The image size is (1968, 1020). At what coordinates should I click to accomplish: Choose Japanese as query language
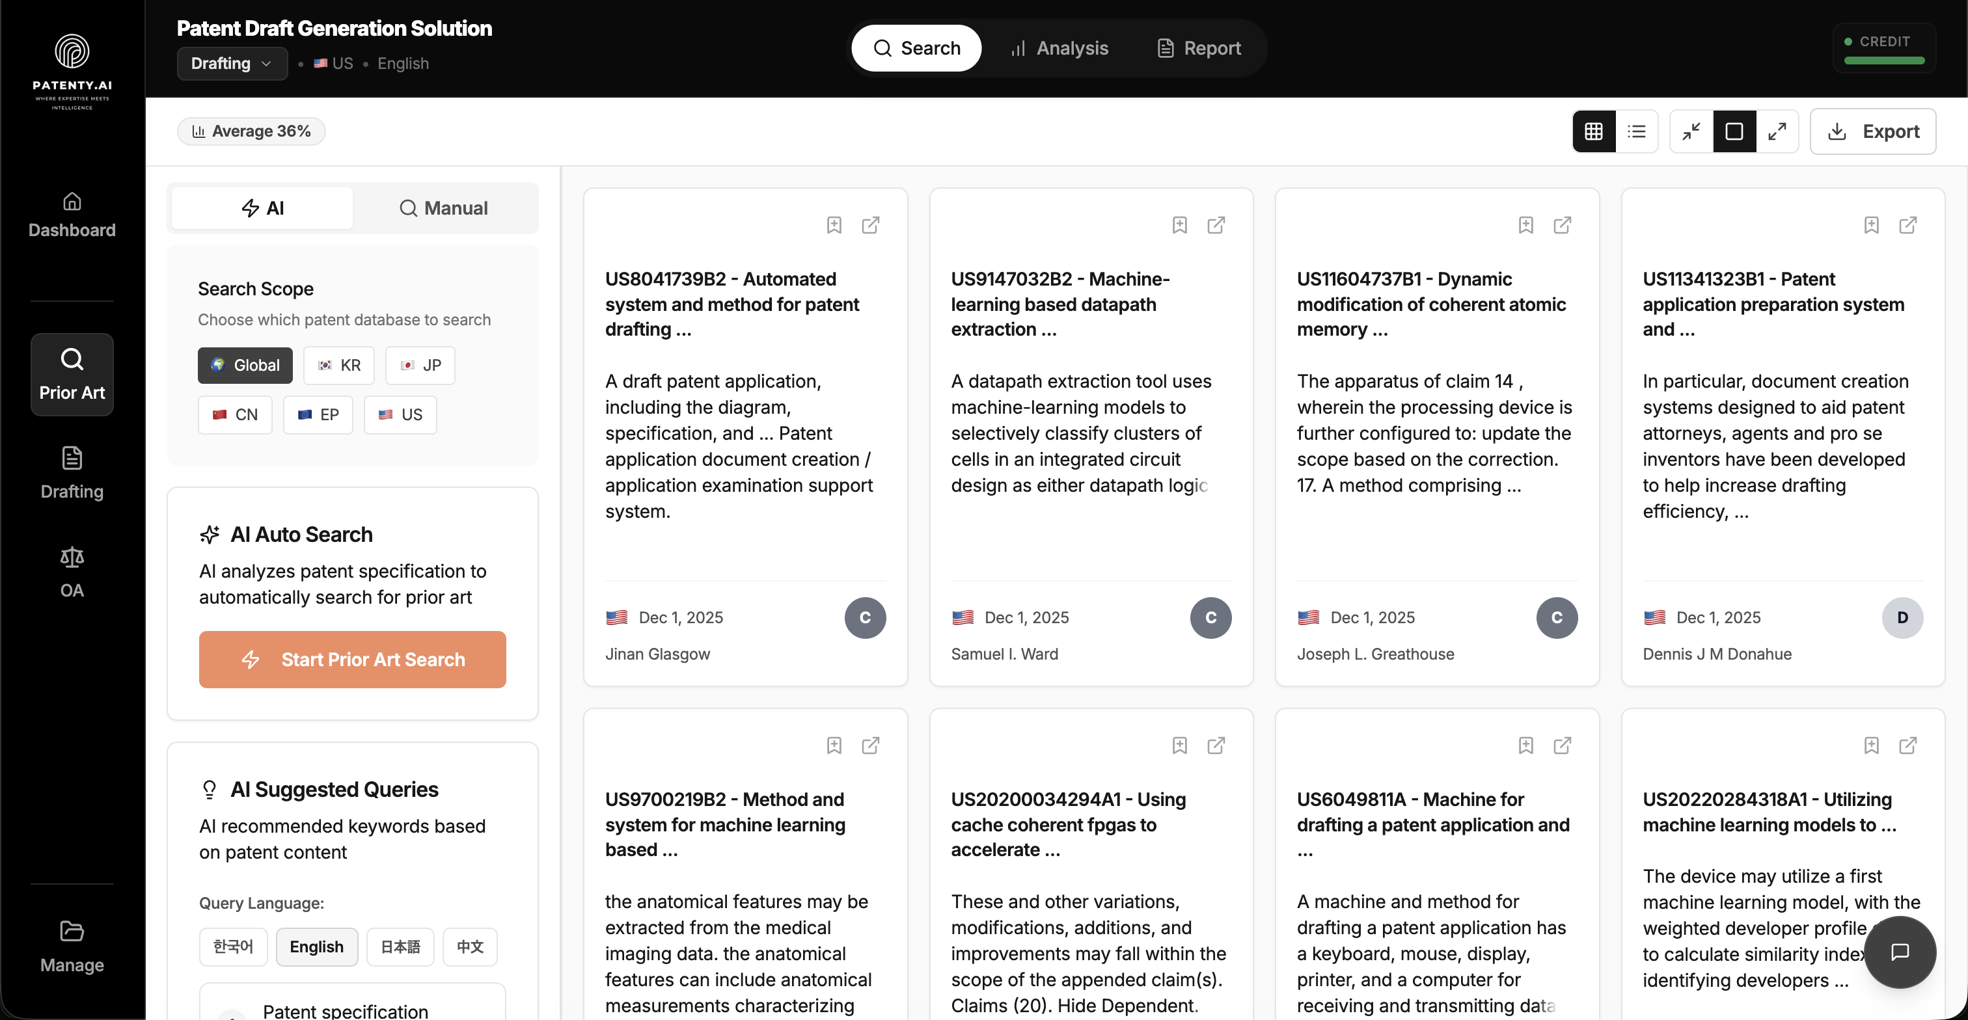point(400,946)
